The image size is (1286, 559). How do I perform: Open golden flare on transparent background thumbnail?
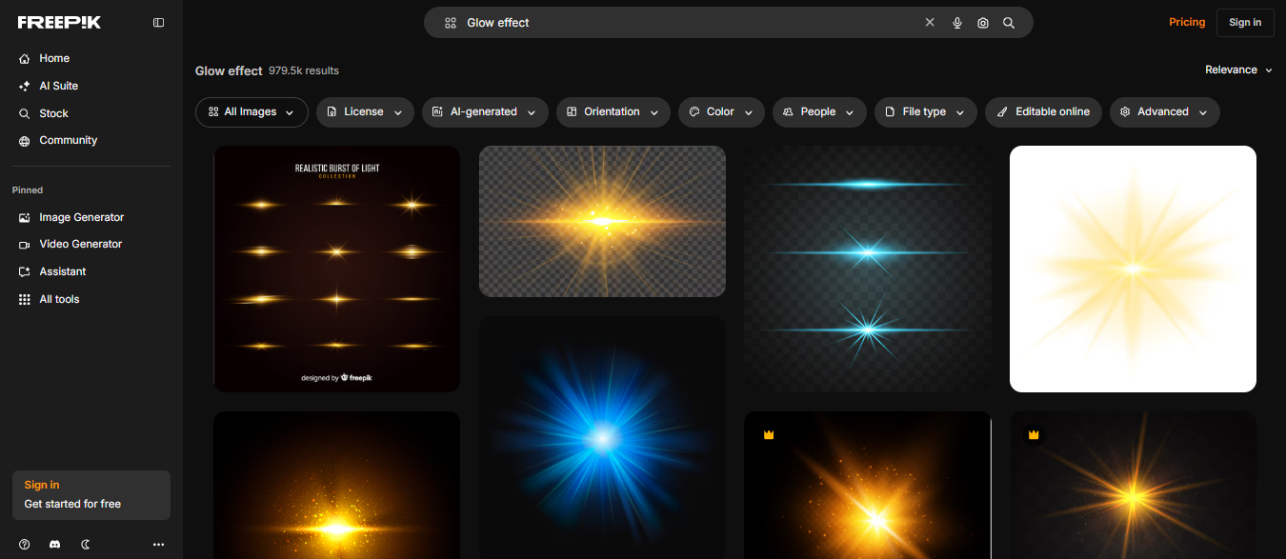click(602, 222)
